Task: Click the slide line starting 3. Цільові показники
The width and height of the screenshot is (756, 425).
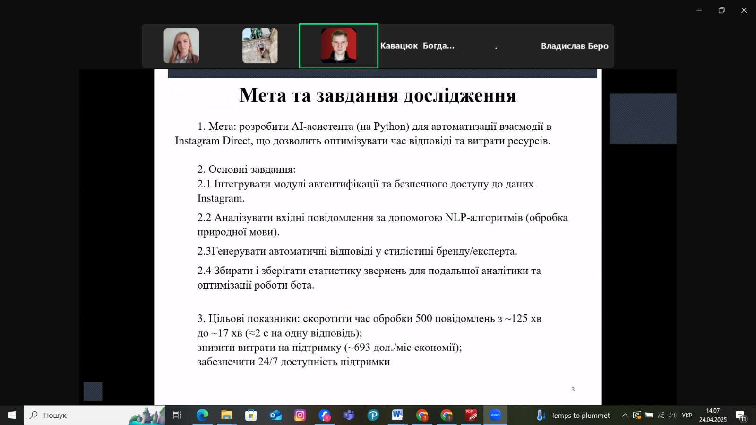Action: click(369, 318)
